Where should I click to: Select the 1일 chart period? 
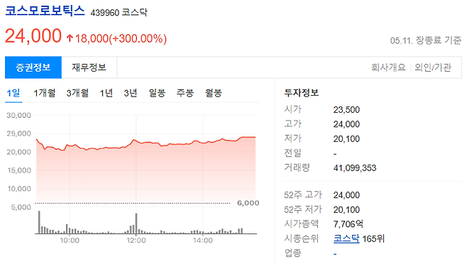pos(13,93)
